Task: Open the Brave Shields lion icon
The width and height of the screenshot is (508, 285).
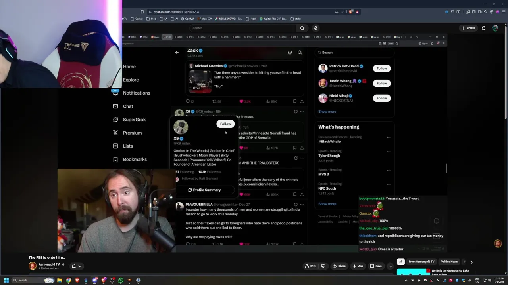Action: (x=351, y=12)
